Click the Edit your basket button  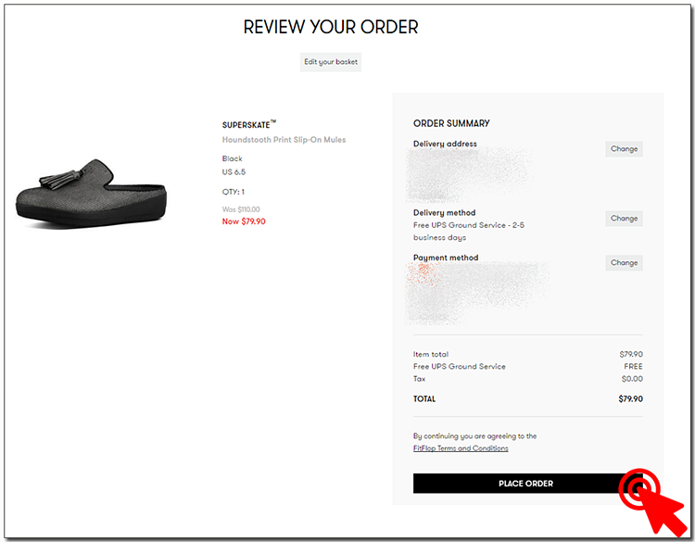point(331,62)
